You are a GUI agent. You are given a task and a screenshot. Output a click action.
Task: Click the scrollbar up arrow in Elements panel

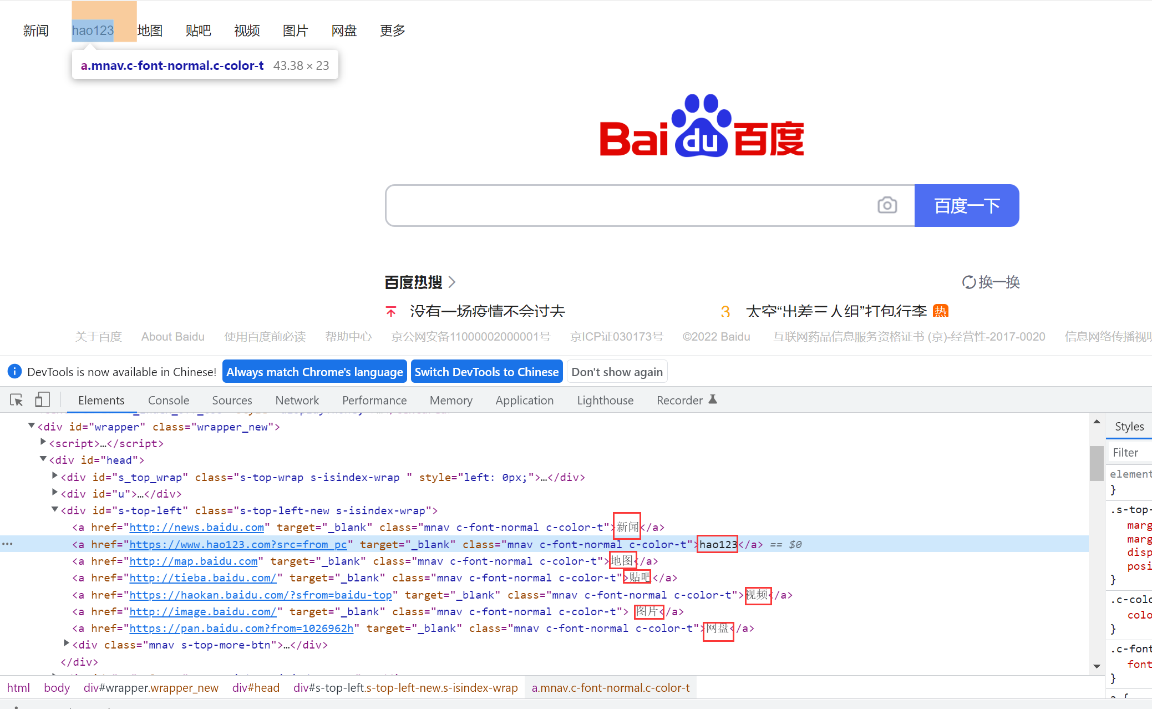[1097, 422]
